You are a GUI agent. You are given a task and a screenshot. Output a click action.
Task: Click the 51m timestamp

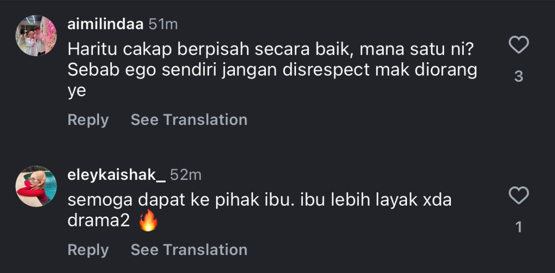tap(163, 24)
